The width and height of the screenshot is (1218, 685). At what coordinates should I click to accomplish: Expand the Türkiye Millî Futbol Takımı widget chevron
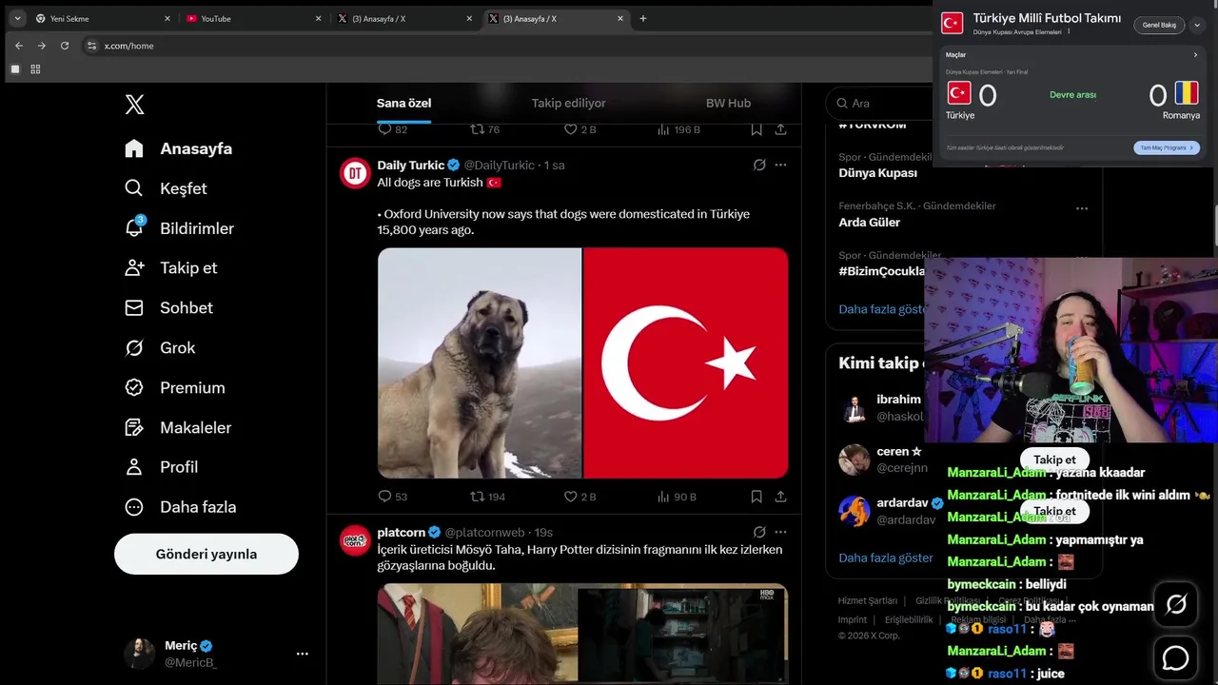pyautogui.click(x=1197, y=25)
